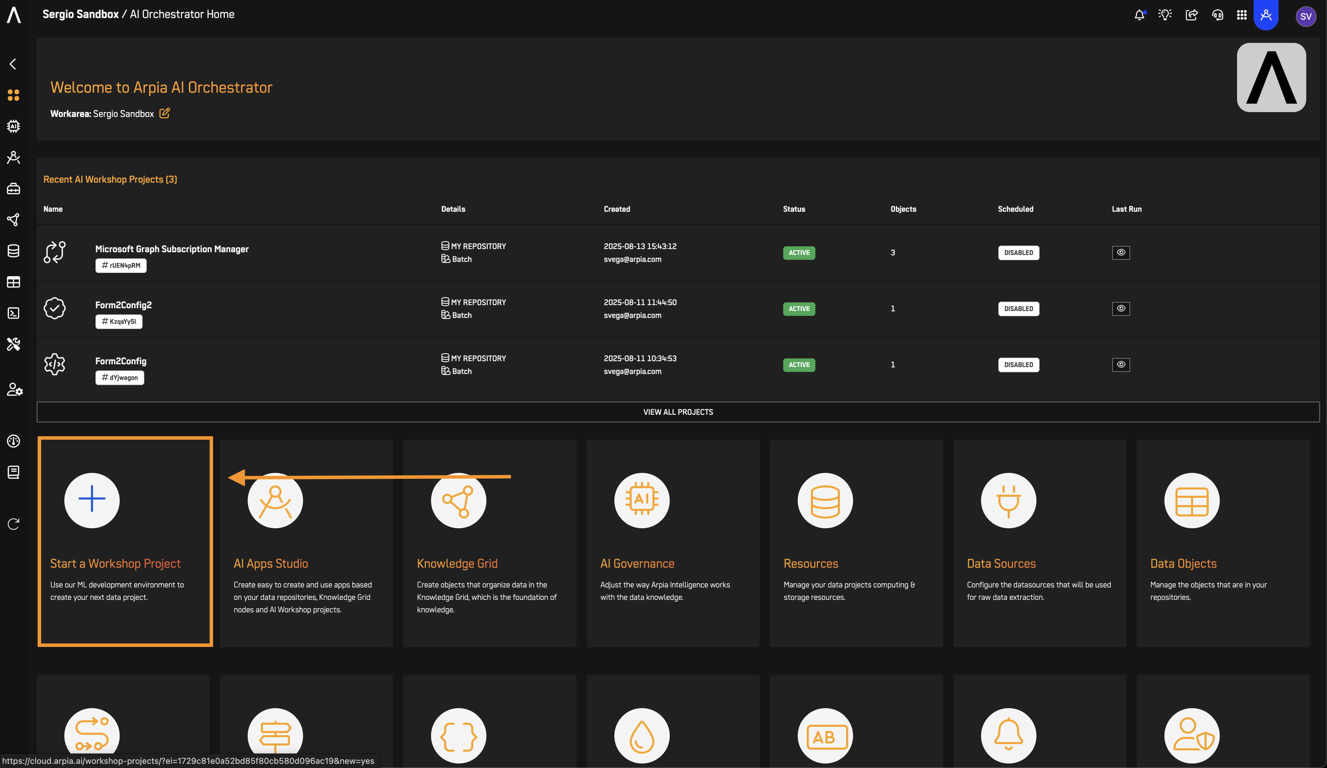This screenshot has width=1327, height=768.
Task: Click VIEW ALL PROJECTS button
Action: pos(678,412)
